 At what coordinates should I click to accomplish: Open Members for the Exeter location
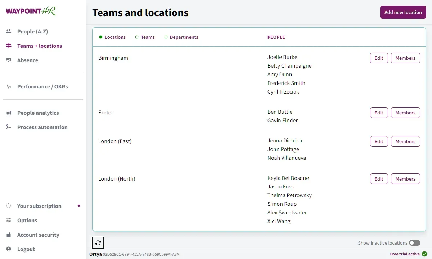click(x=405, y=112)
